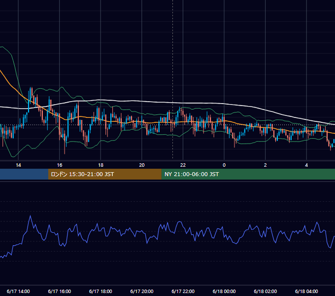335x296 pixels.
Task: Click the 0 hour label on price chart axis
Action: pyautogui.click(x=224, y=165)
